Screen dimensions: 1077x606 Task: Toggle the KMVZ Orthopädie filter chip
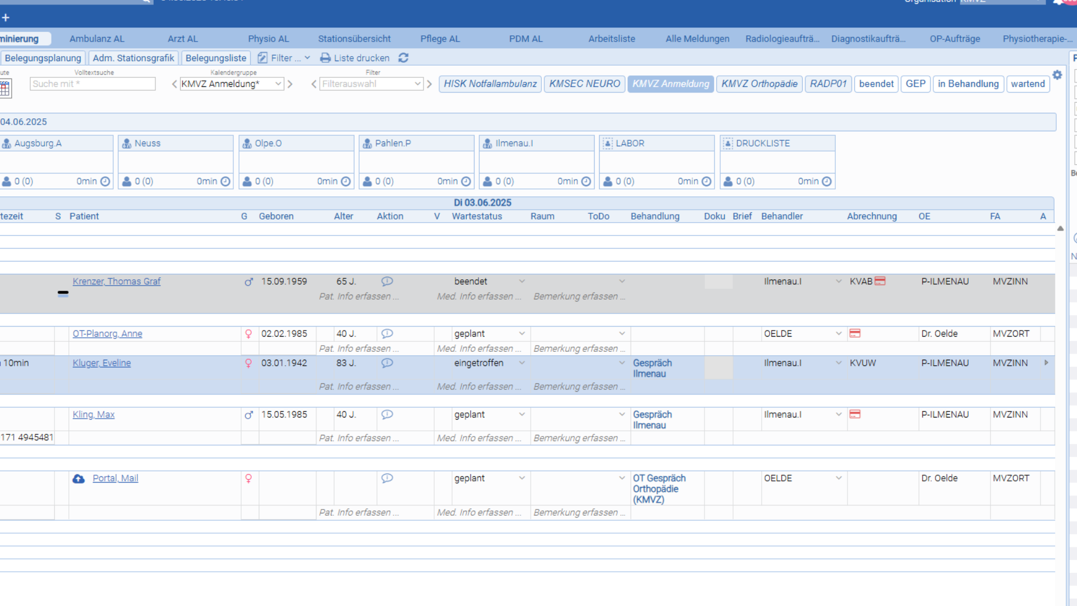point(759,84)
